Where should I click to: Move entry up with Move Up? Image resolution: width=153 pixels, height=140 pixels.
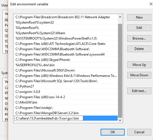[139, 65]
